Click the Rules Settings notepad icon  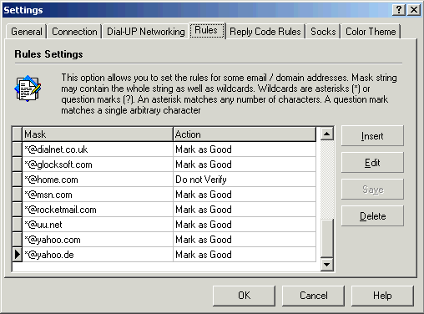tap(28, 89)
